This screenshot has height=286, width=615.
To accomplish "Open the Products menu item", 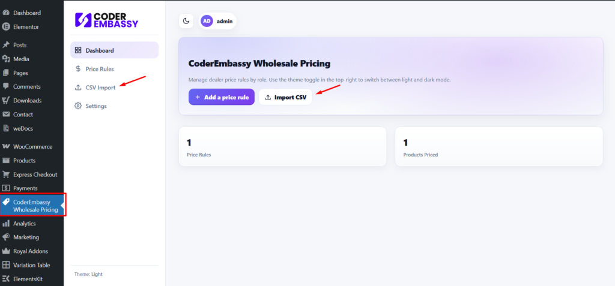I will click(24, 161).
